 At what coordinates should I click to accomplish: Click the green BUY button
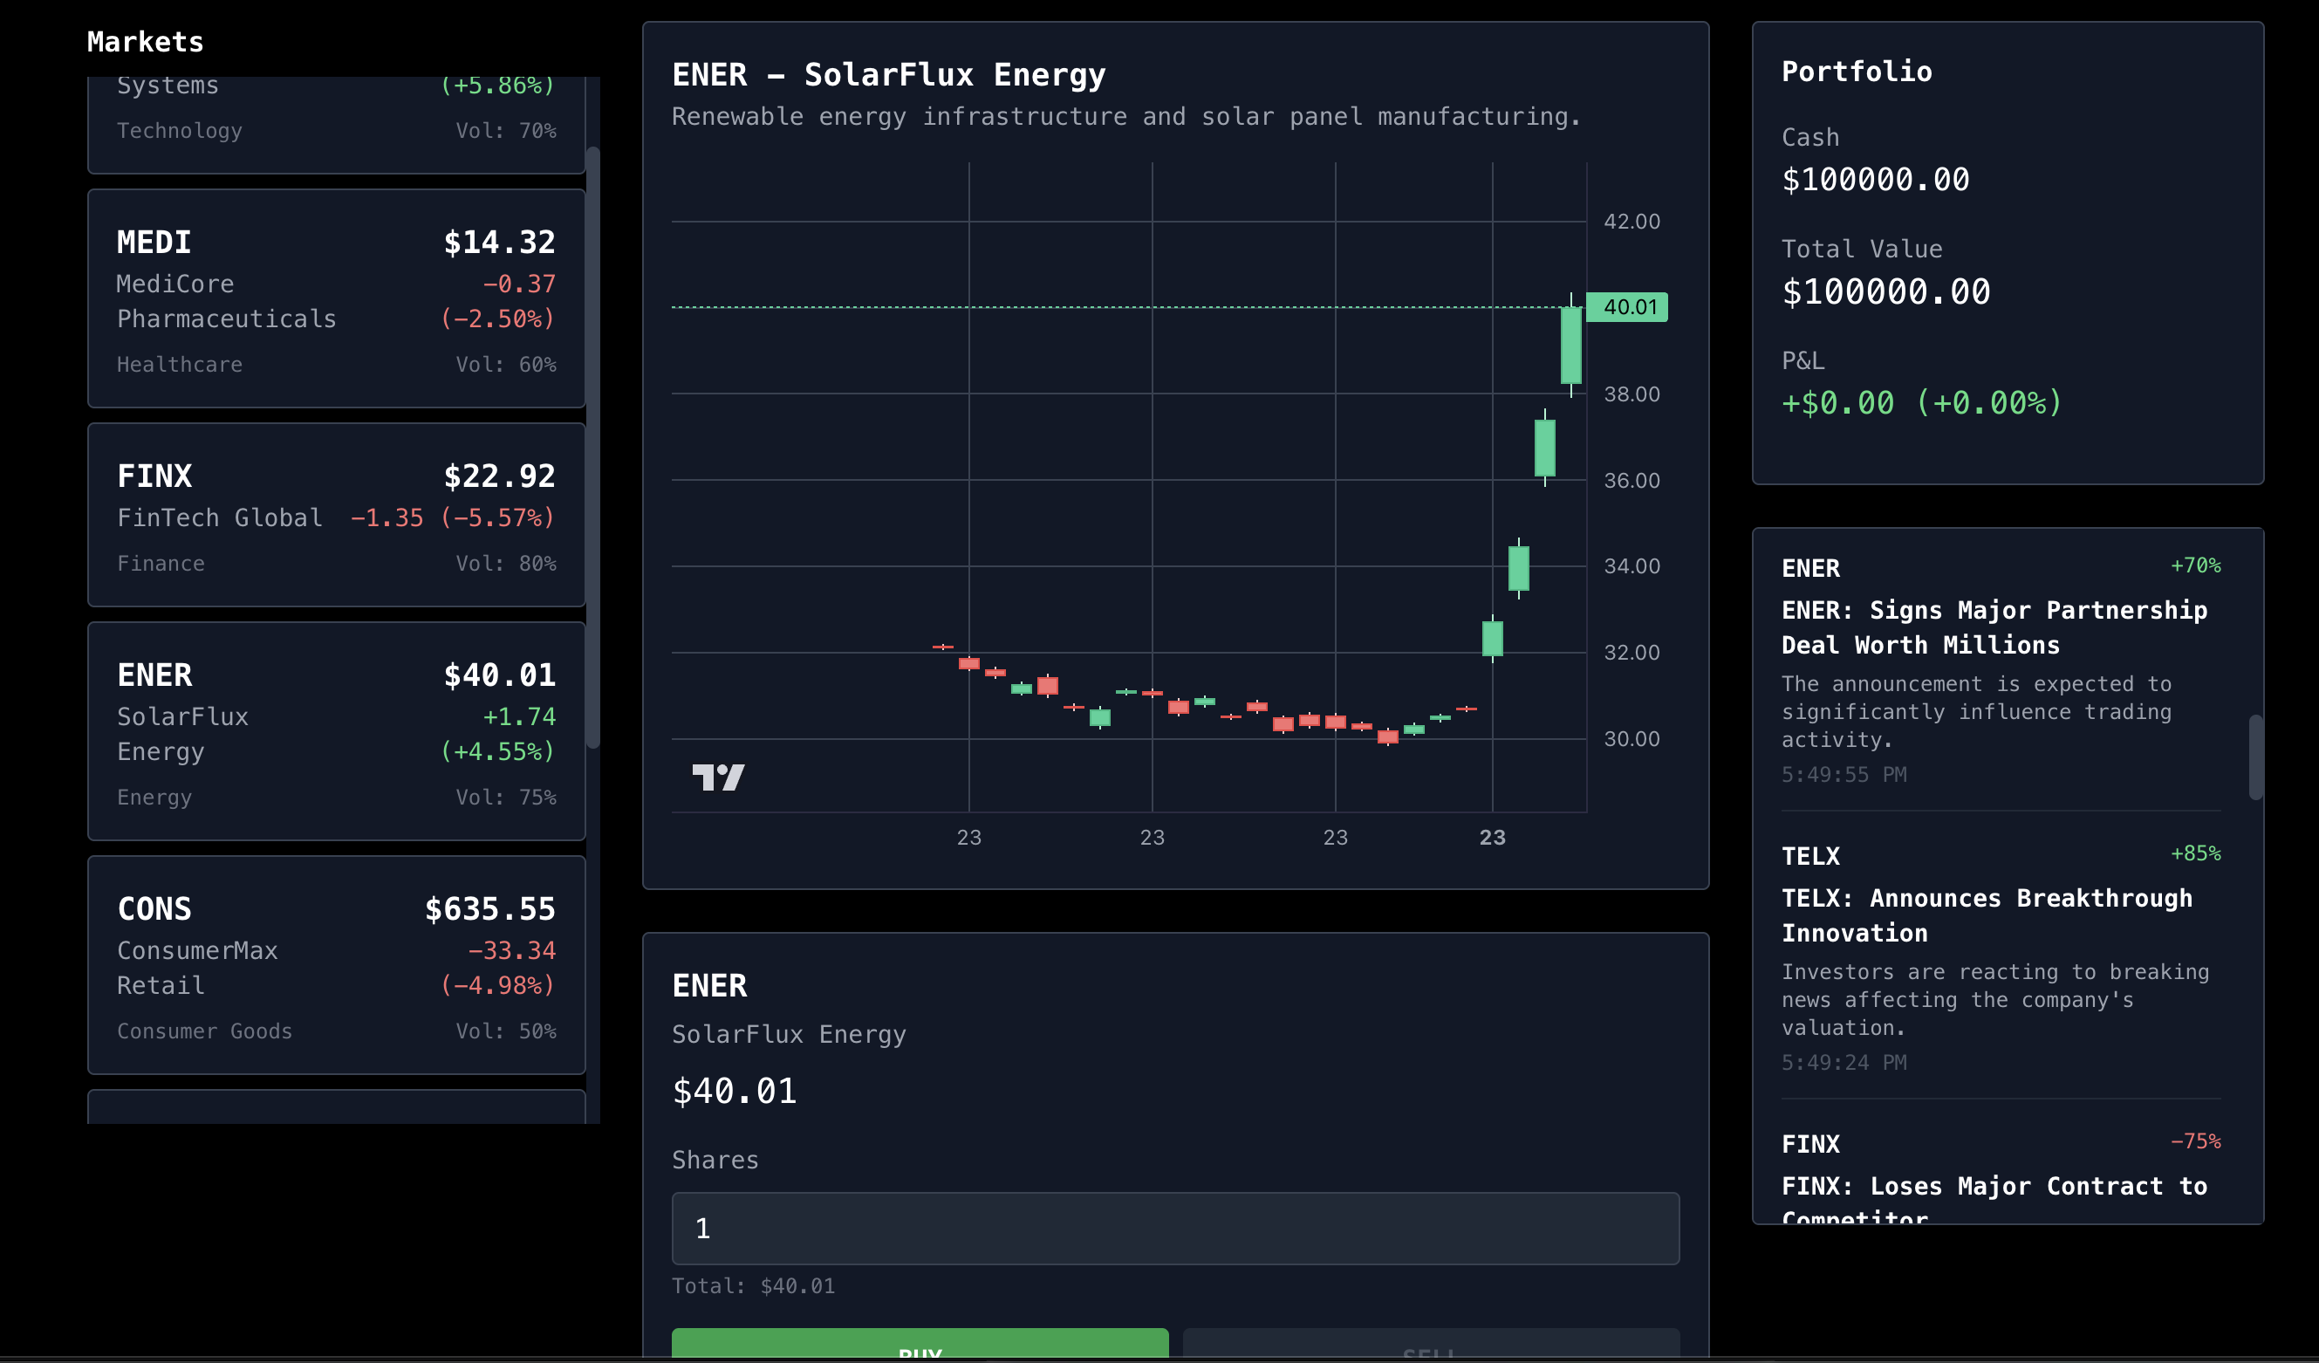[x=920, y=1345]
